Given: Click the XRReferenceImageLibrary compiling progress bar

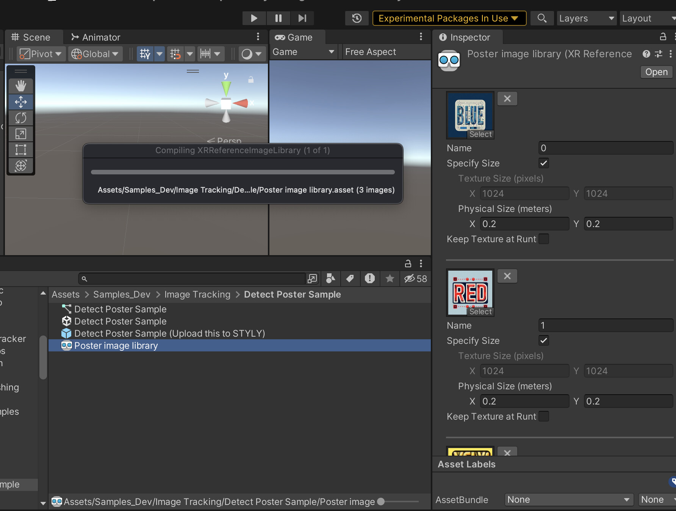Looking at the screenshot, I should 242,172.
